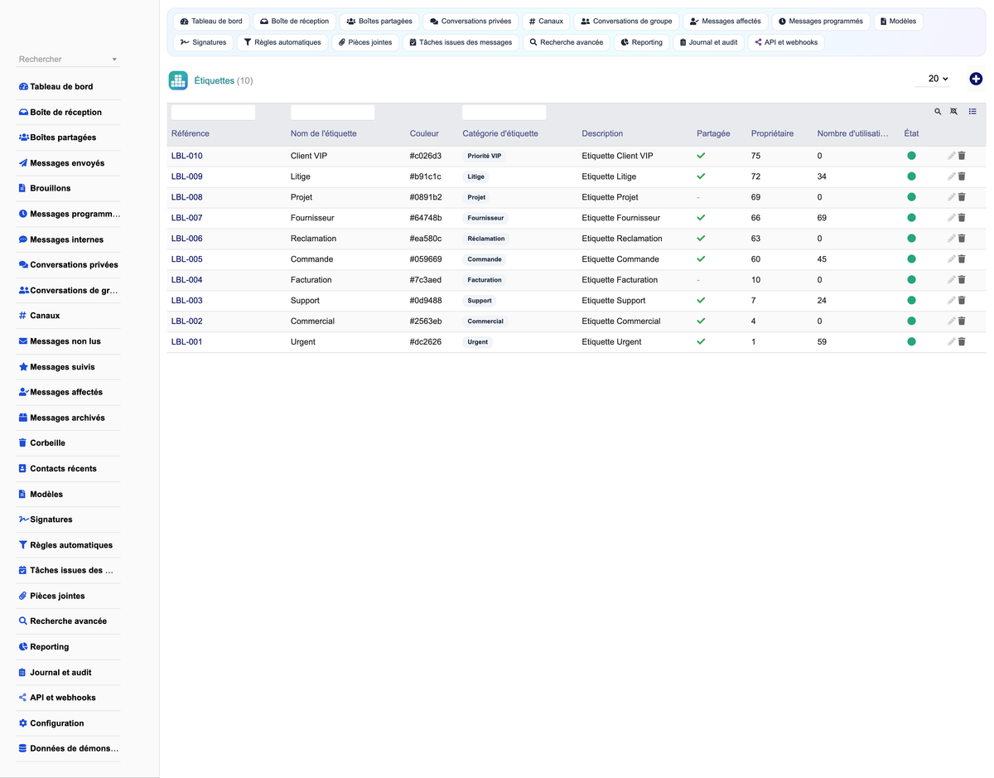The height and width of the screenshot is (778, 994).
Task: Click the Partagée checkmark on Support row
Action: point(701,301)
